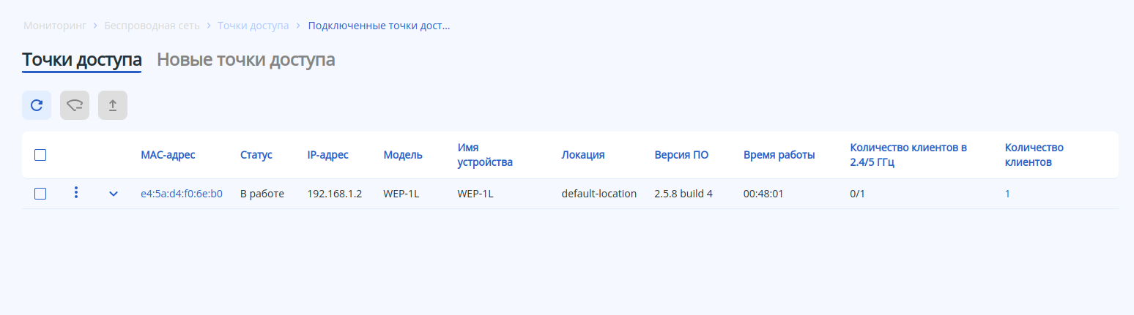Navigate to Беспроводная сеть breadcrumb
1134x315 pixels.
[x=152, y=26]
